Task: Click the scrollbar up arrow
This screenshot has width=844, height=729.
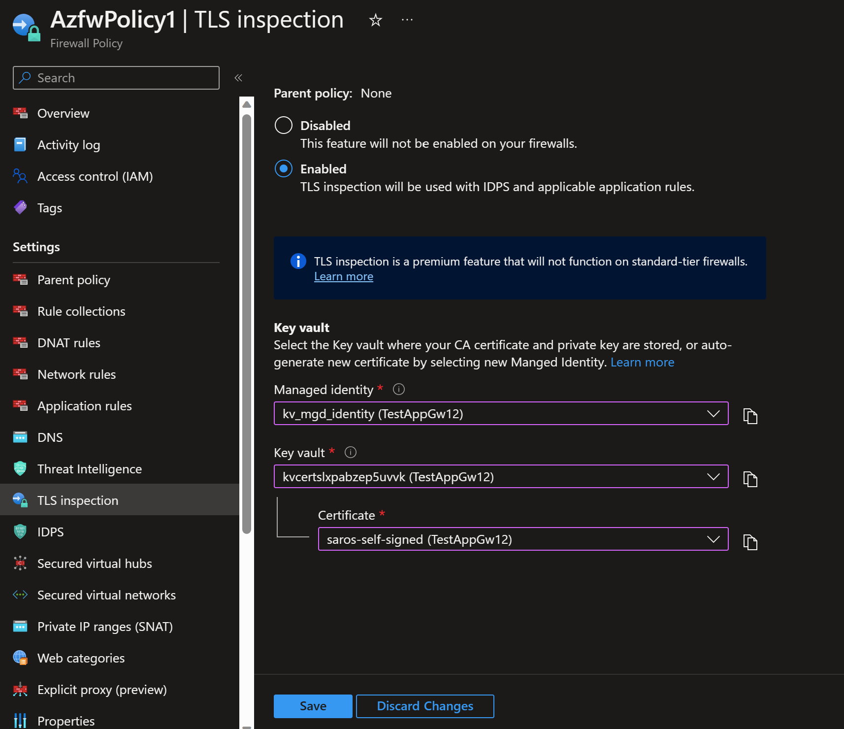Action: [x=247, y=104]
